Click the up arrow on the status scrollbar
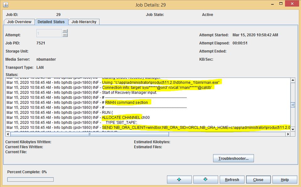 click(x=293, y=80)
